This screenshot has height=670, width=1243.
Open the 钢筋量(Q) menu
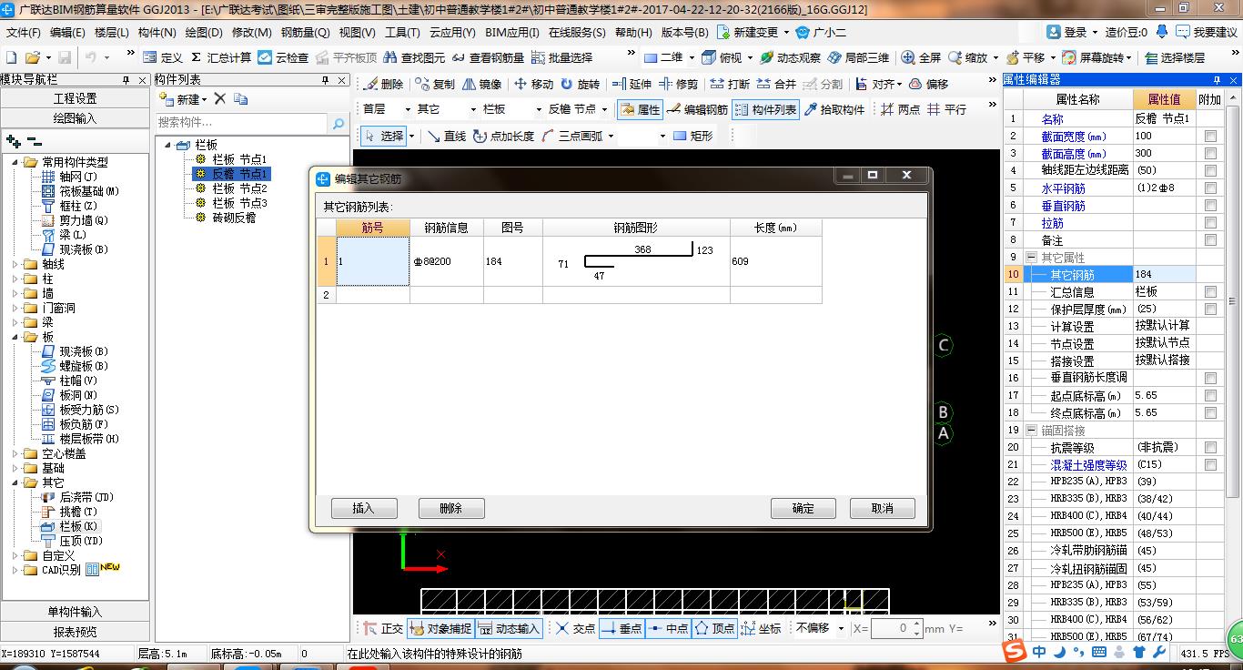pyautogui.click(x=306, y=32)
